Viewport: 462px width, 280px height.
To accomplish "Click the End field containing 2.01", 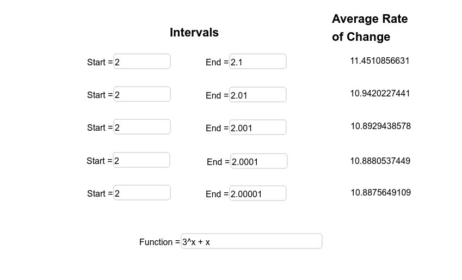I will coord(258,95).
